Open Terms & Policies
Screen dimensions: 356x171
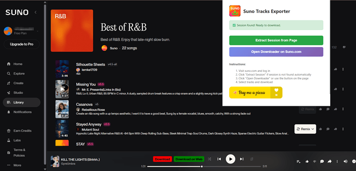click(x=19, y=153)
